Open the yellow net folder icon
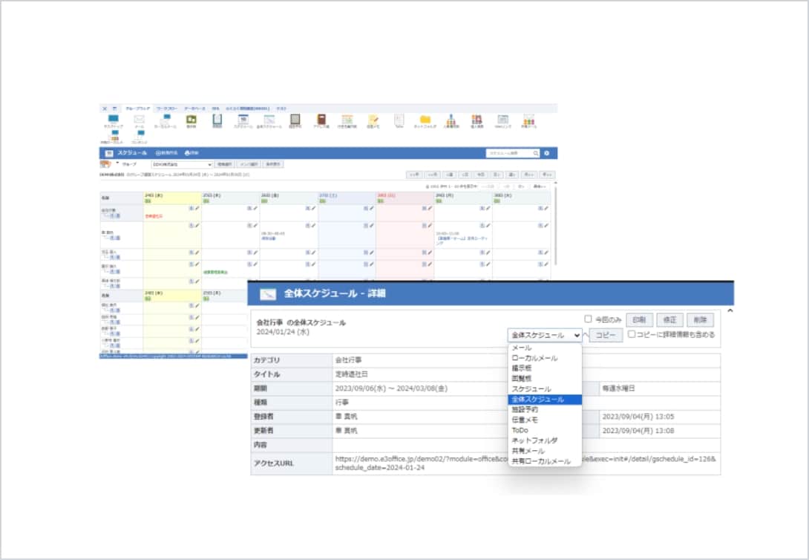Viewport: 809px width, 560px height. [425, 120]
